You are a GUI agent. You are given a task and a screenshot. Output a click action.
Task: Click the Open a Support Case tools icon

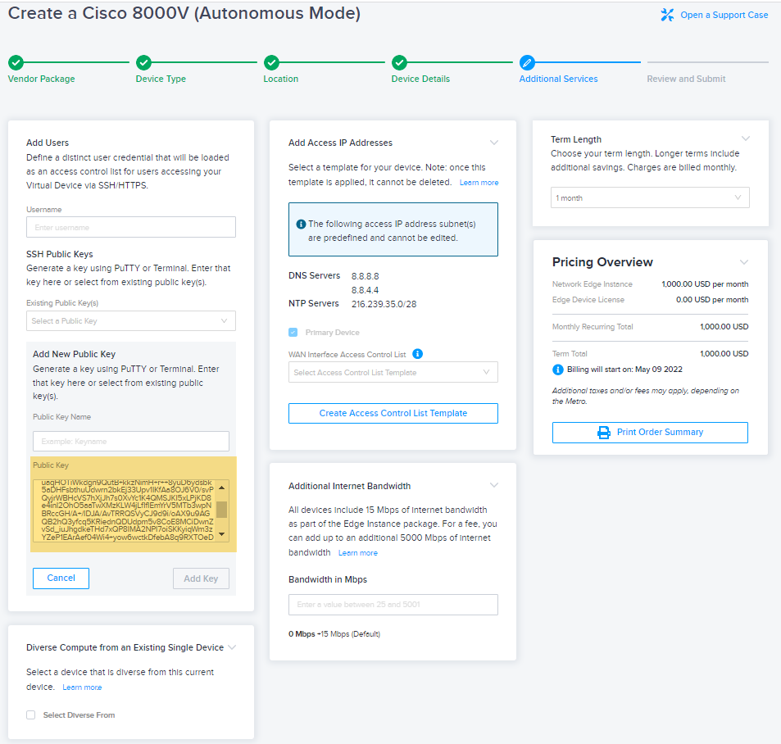tap(667, 15)
